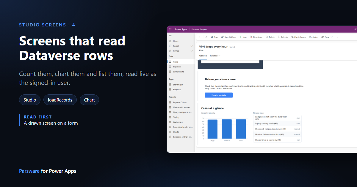Click the Parsware Samples app name
Screen dimensions: 357x187
199,29
